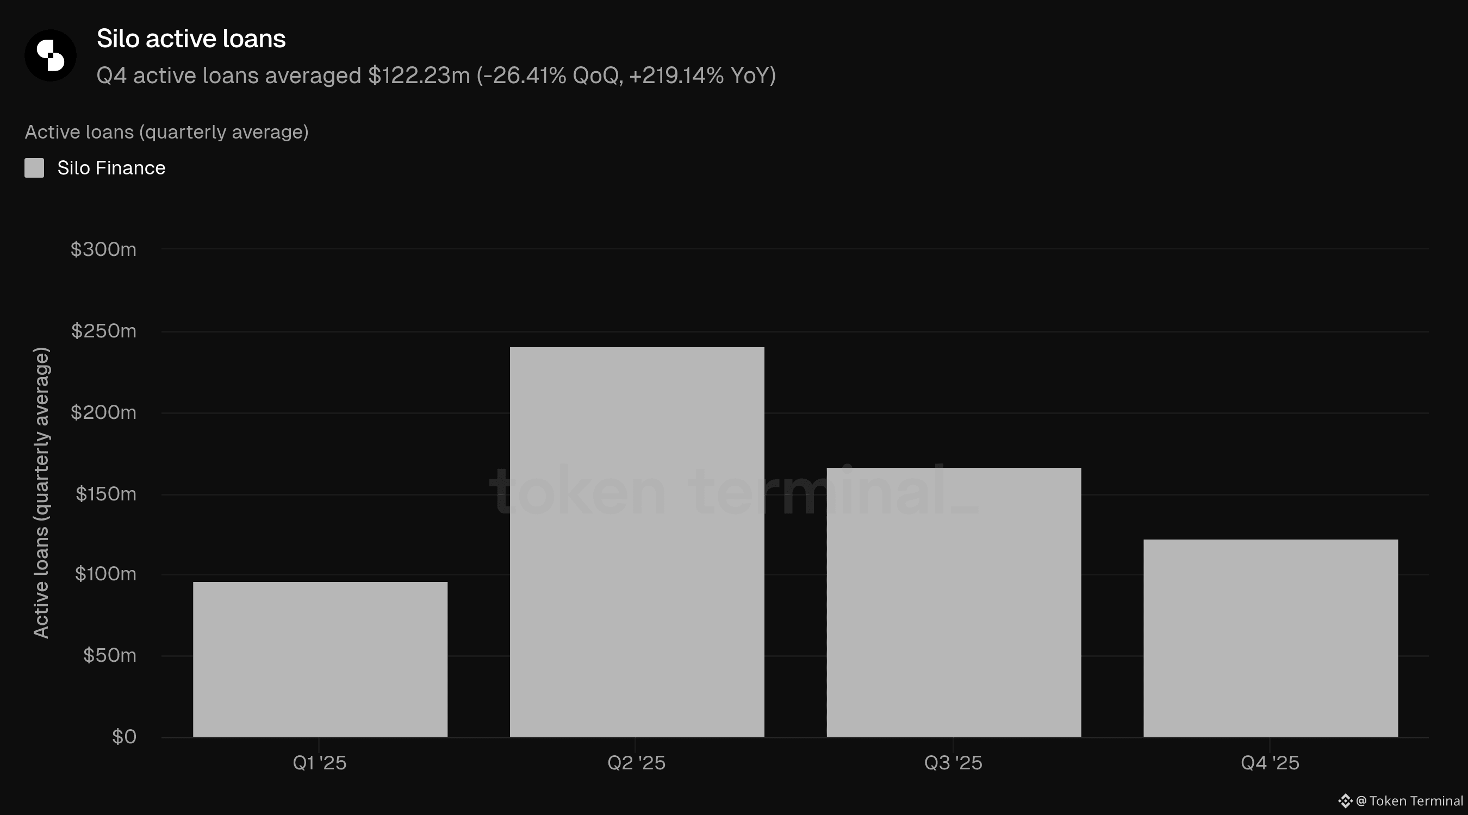Screen dimensions: 1468x815
Task: Click the horizontal "Active loans (quarterly average)" heading
Action: tap(166, 132)
